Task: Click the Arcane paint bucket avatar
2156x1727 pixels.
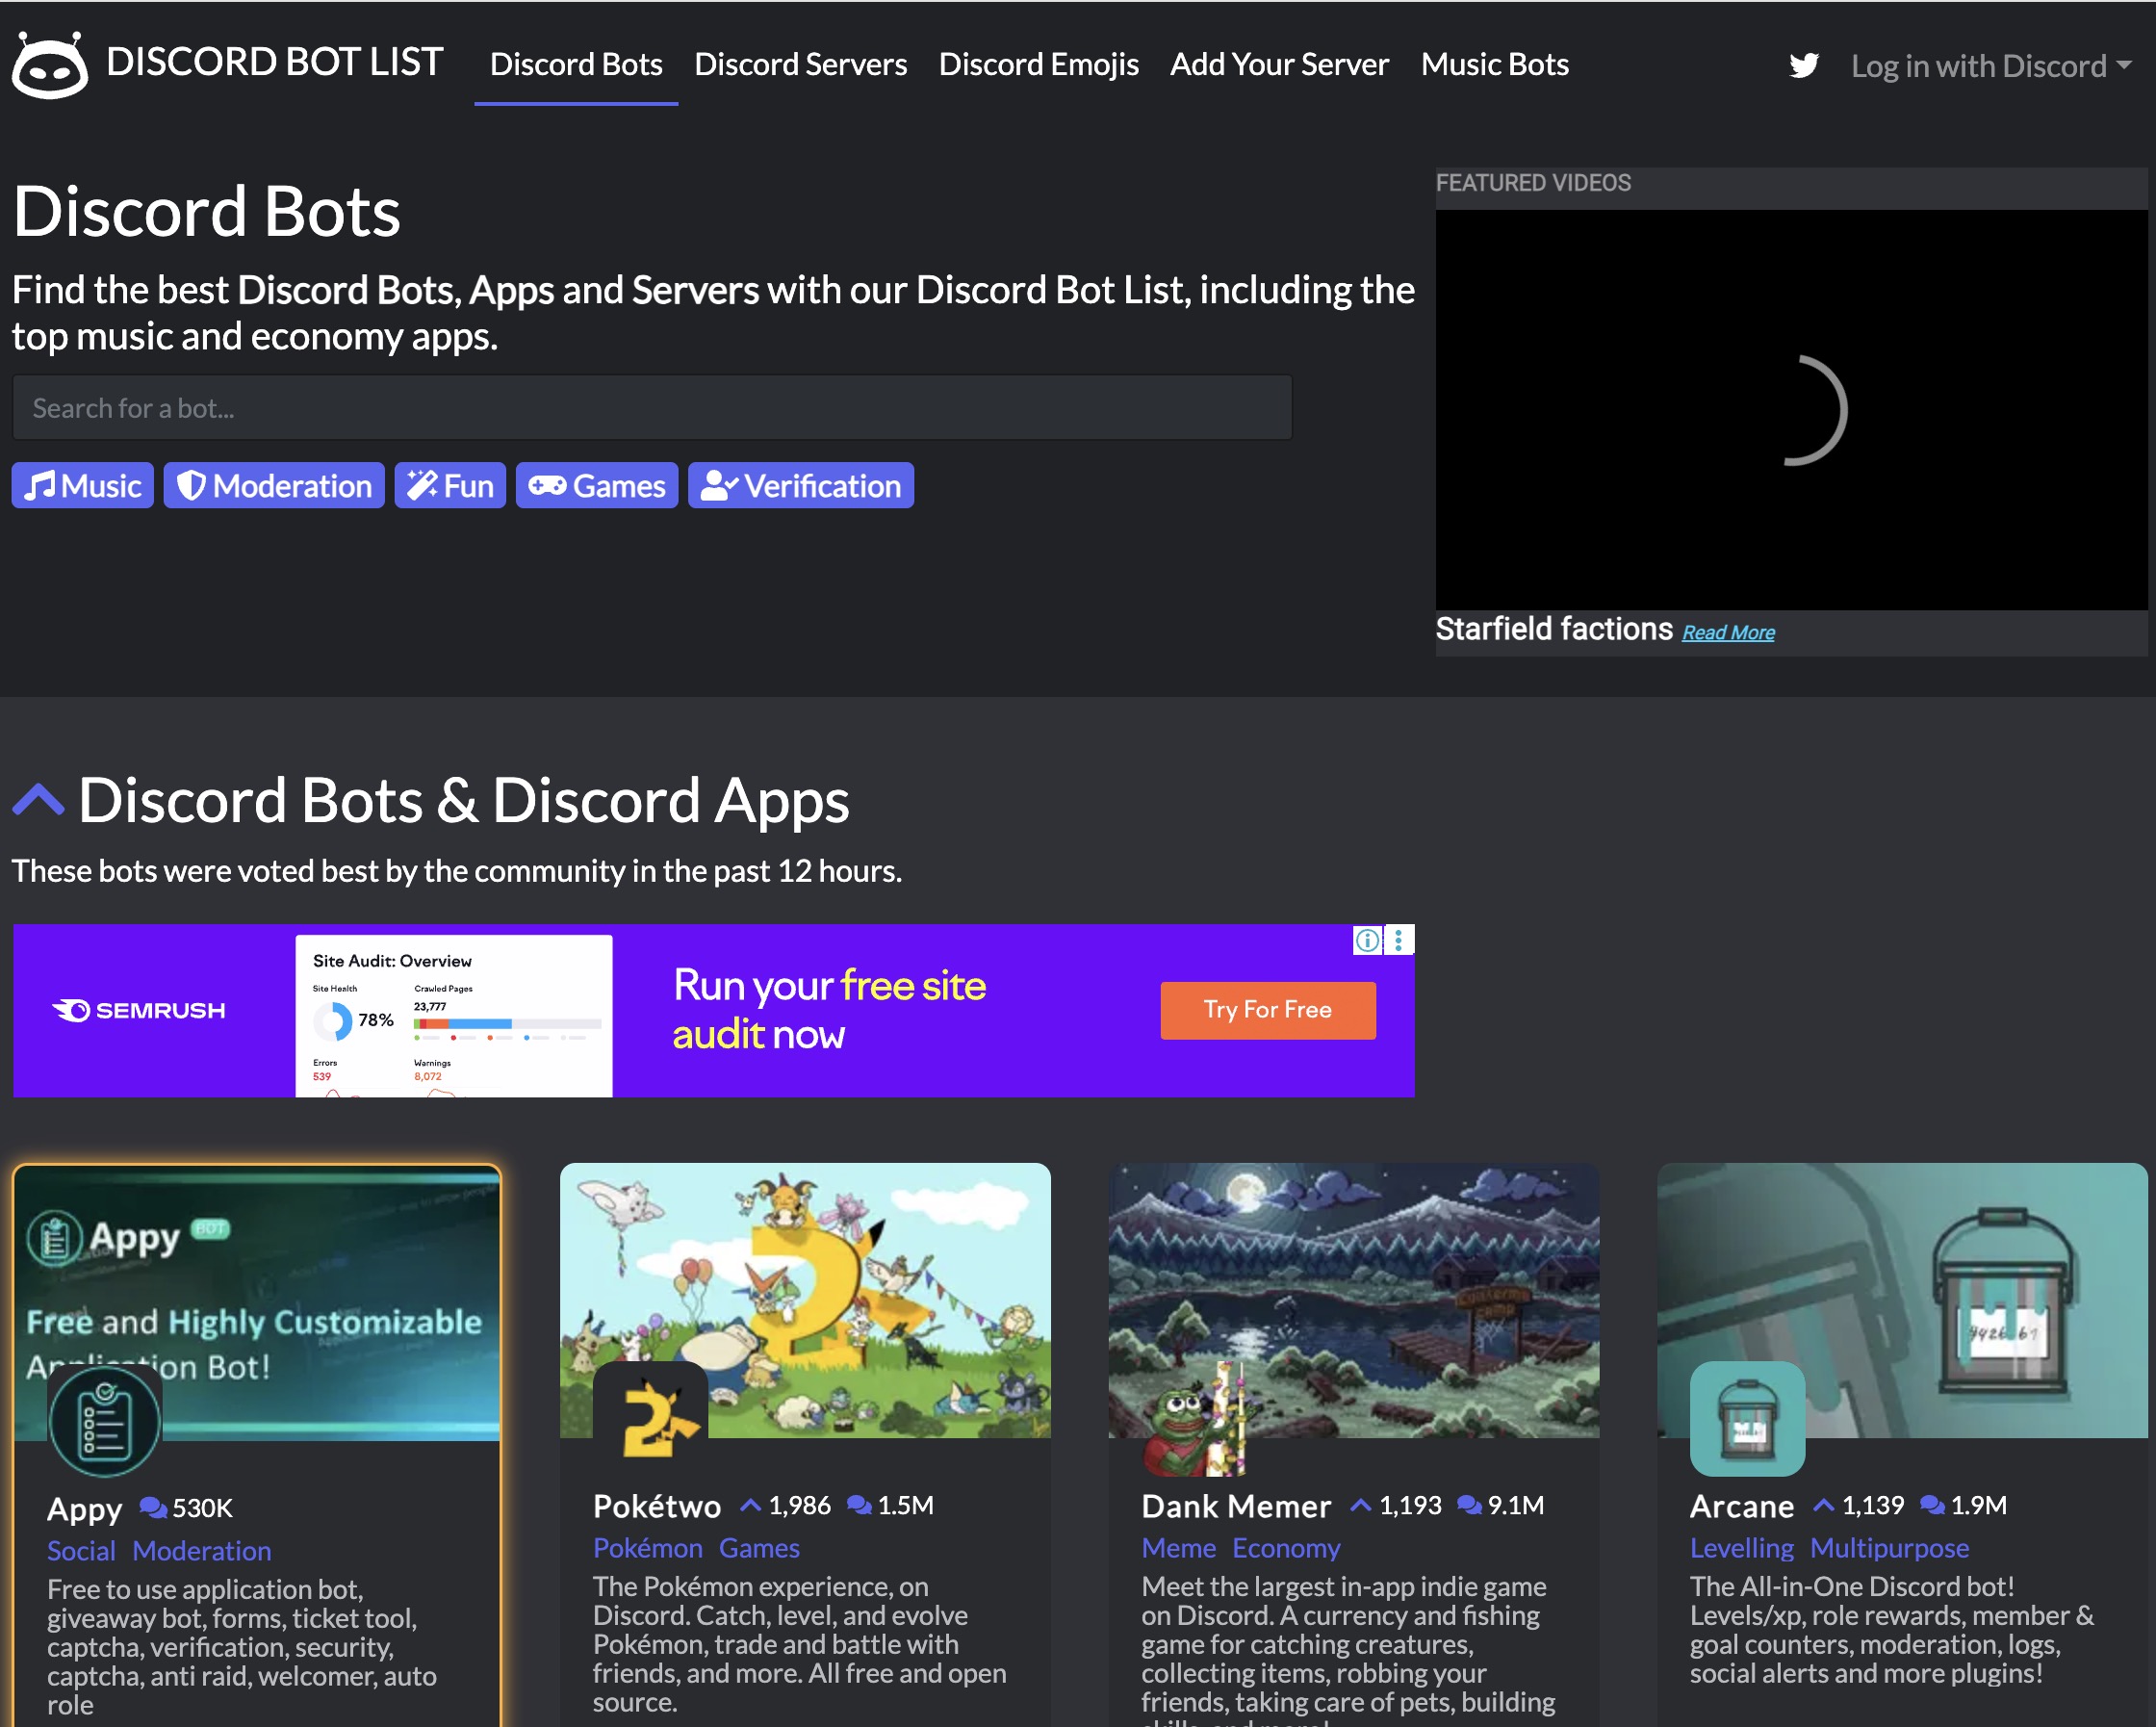Action: 1746,1419
